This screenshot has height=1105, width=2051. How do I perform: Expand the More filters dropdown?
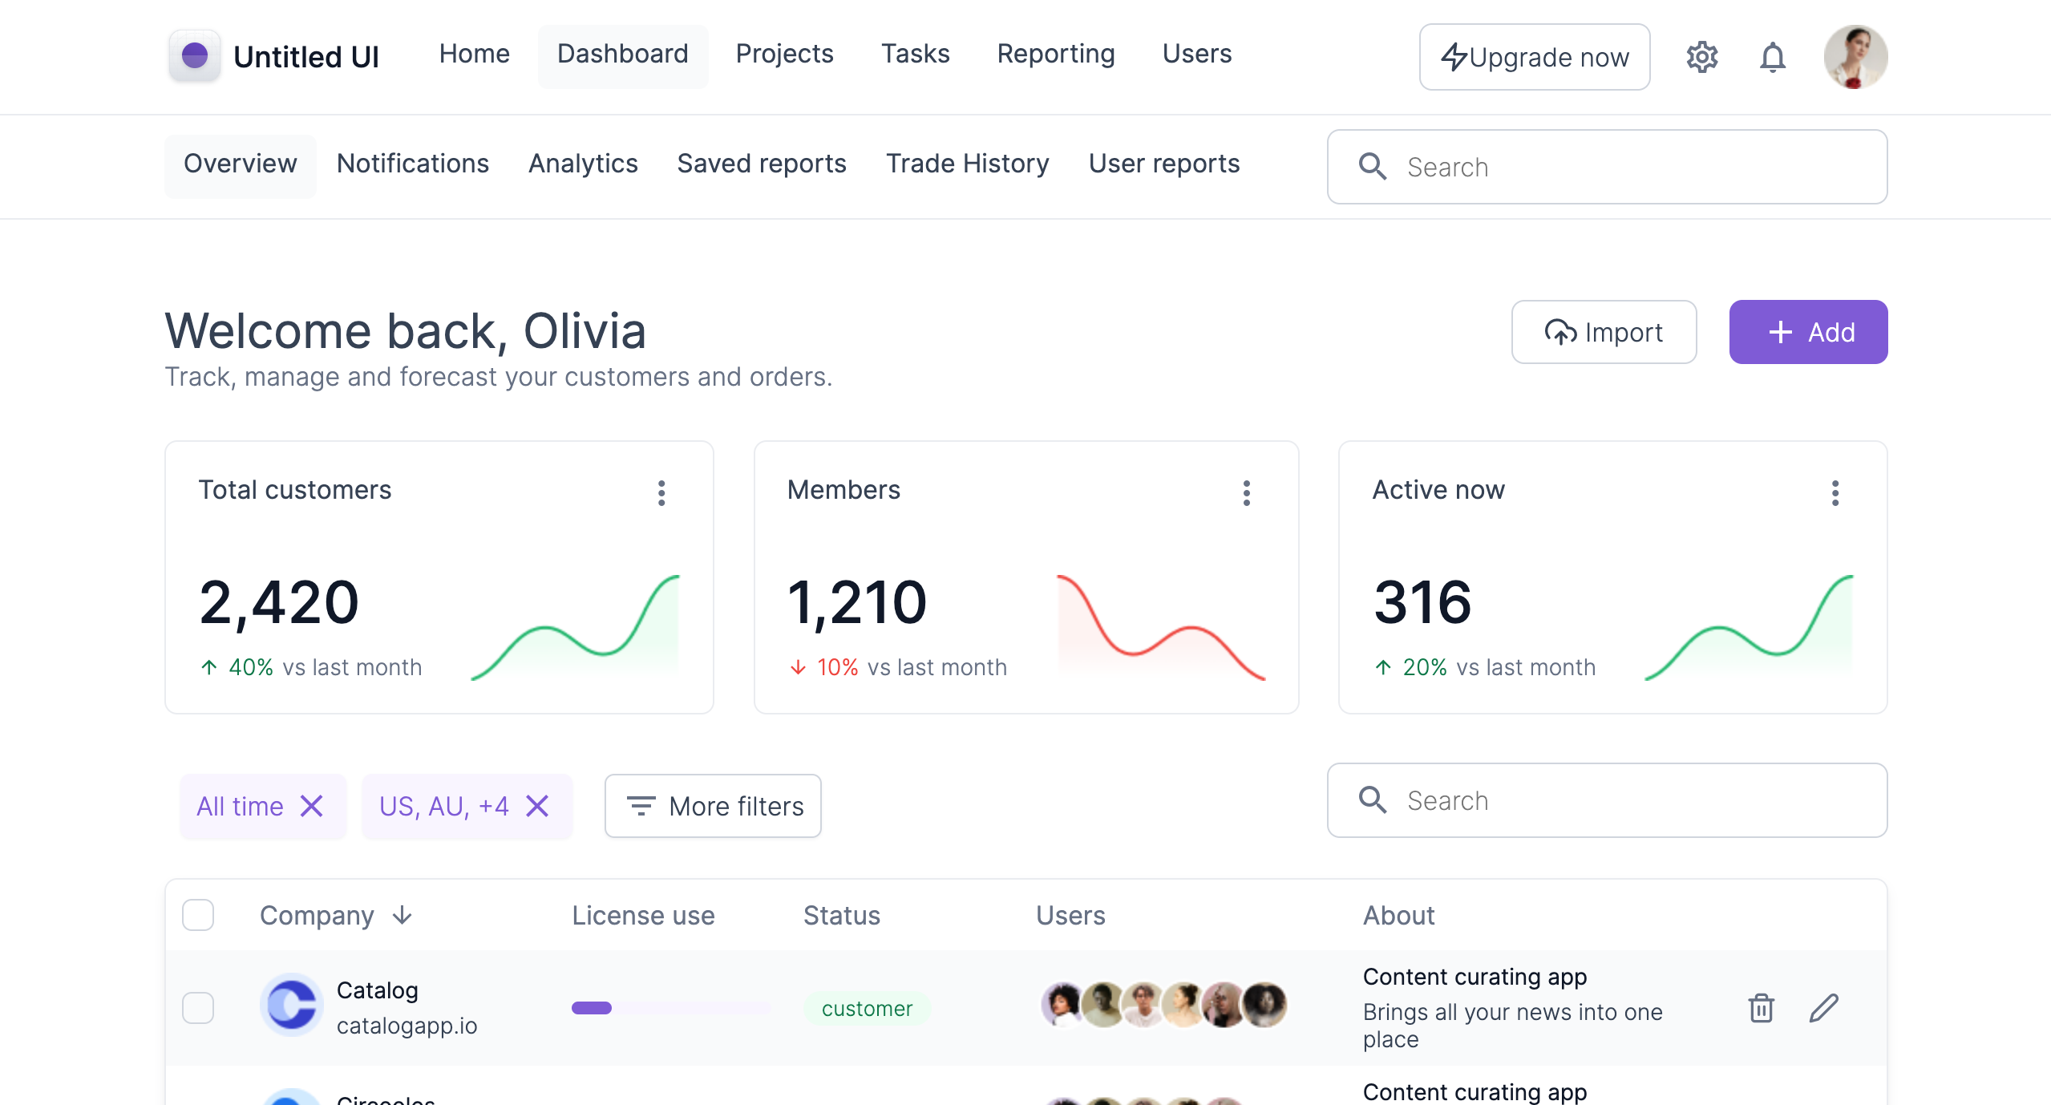(713, 806)
